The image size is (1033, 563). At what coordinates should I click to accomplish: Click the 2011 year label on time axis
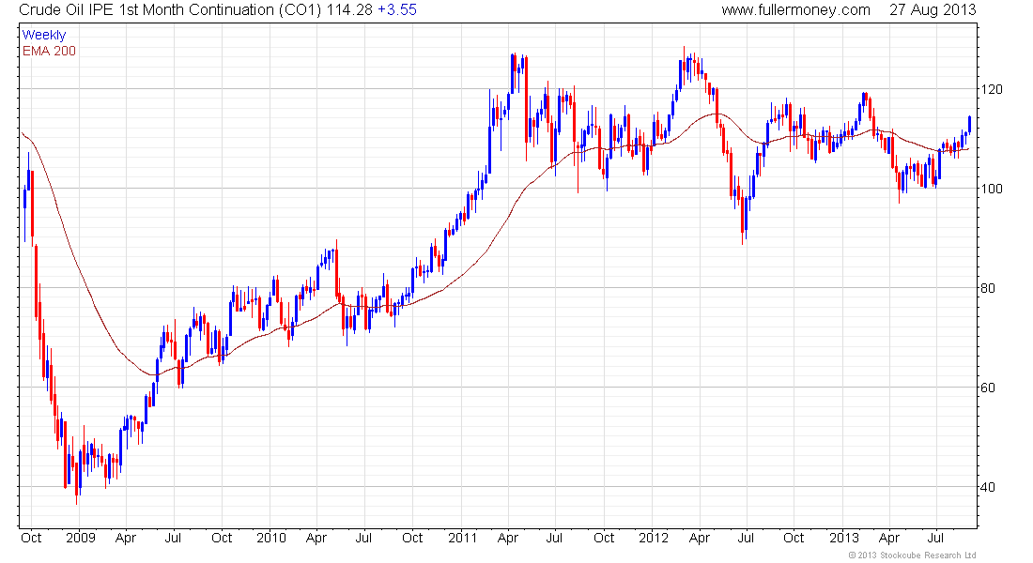pyautogui.click(x=462, y=538)
